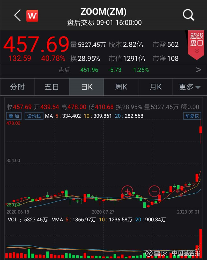Screen dimensions: 207x260
Task: Click the minus circle marker on the chart
Action: [x=154, y=191]
